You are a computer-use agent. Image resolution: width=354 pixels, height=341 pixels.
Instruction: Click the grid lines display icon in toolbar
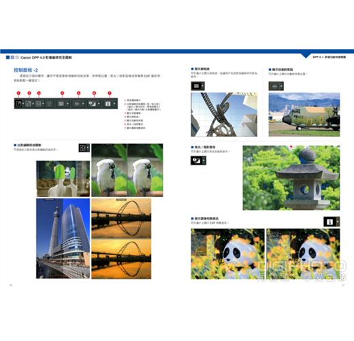coord(61,104)
